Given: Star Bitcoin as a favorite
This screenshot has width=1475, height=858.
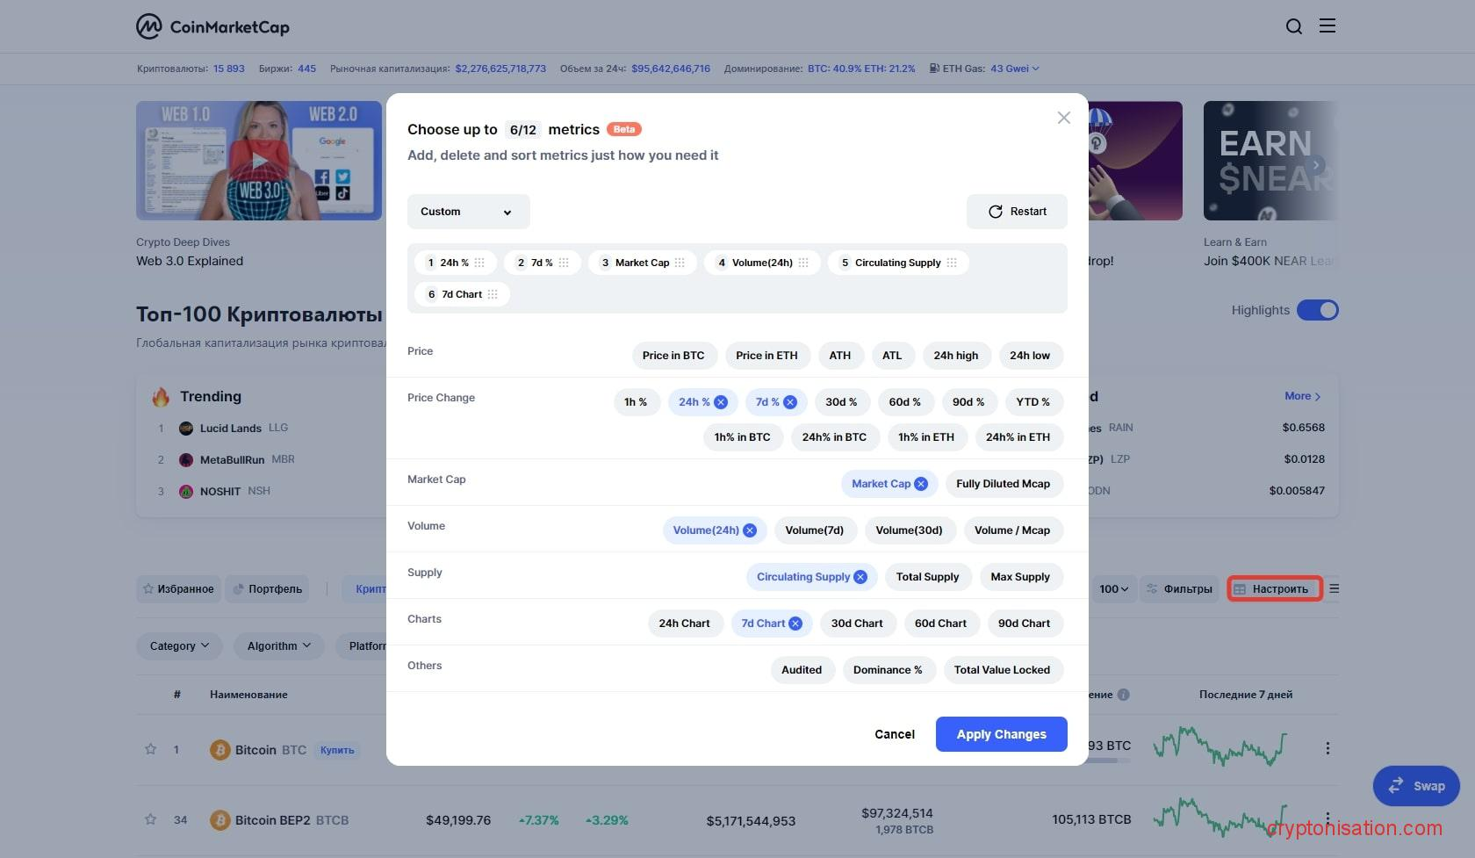Looking at the screenshot, I should point(150,749).
